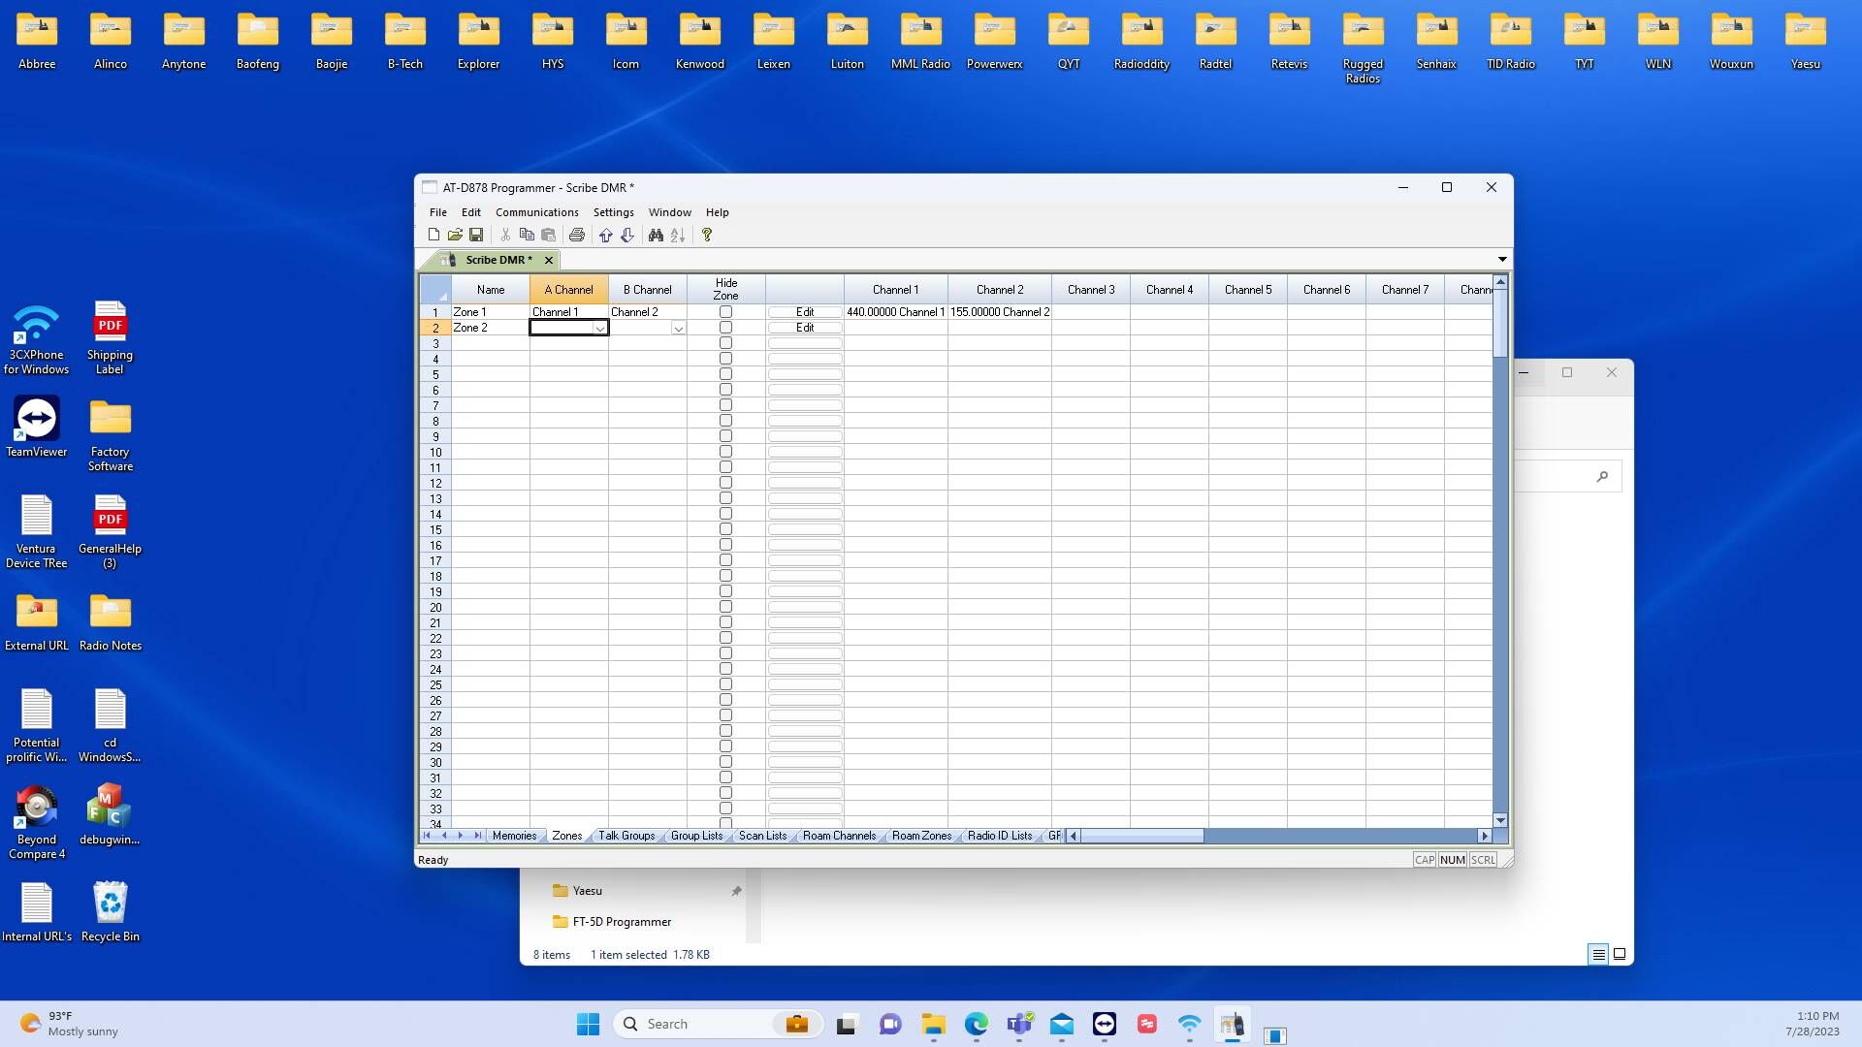
Task: Click the Cut scissors icon
Action: (505, 235)
